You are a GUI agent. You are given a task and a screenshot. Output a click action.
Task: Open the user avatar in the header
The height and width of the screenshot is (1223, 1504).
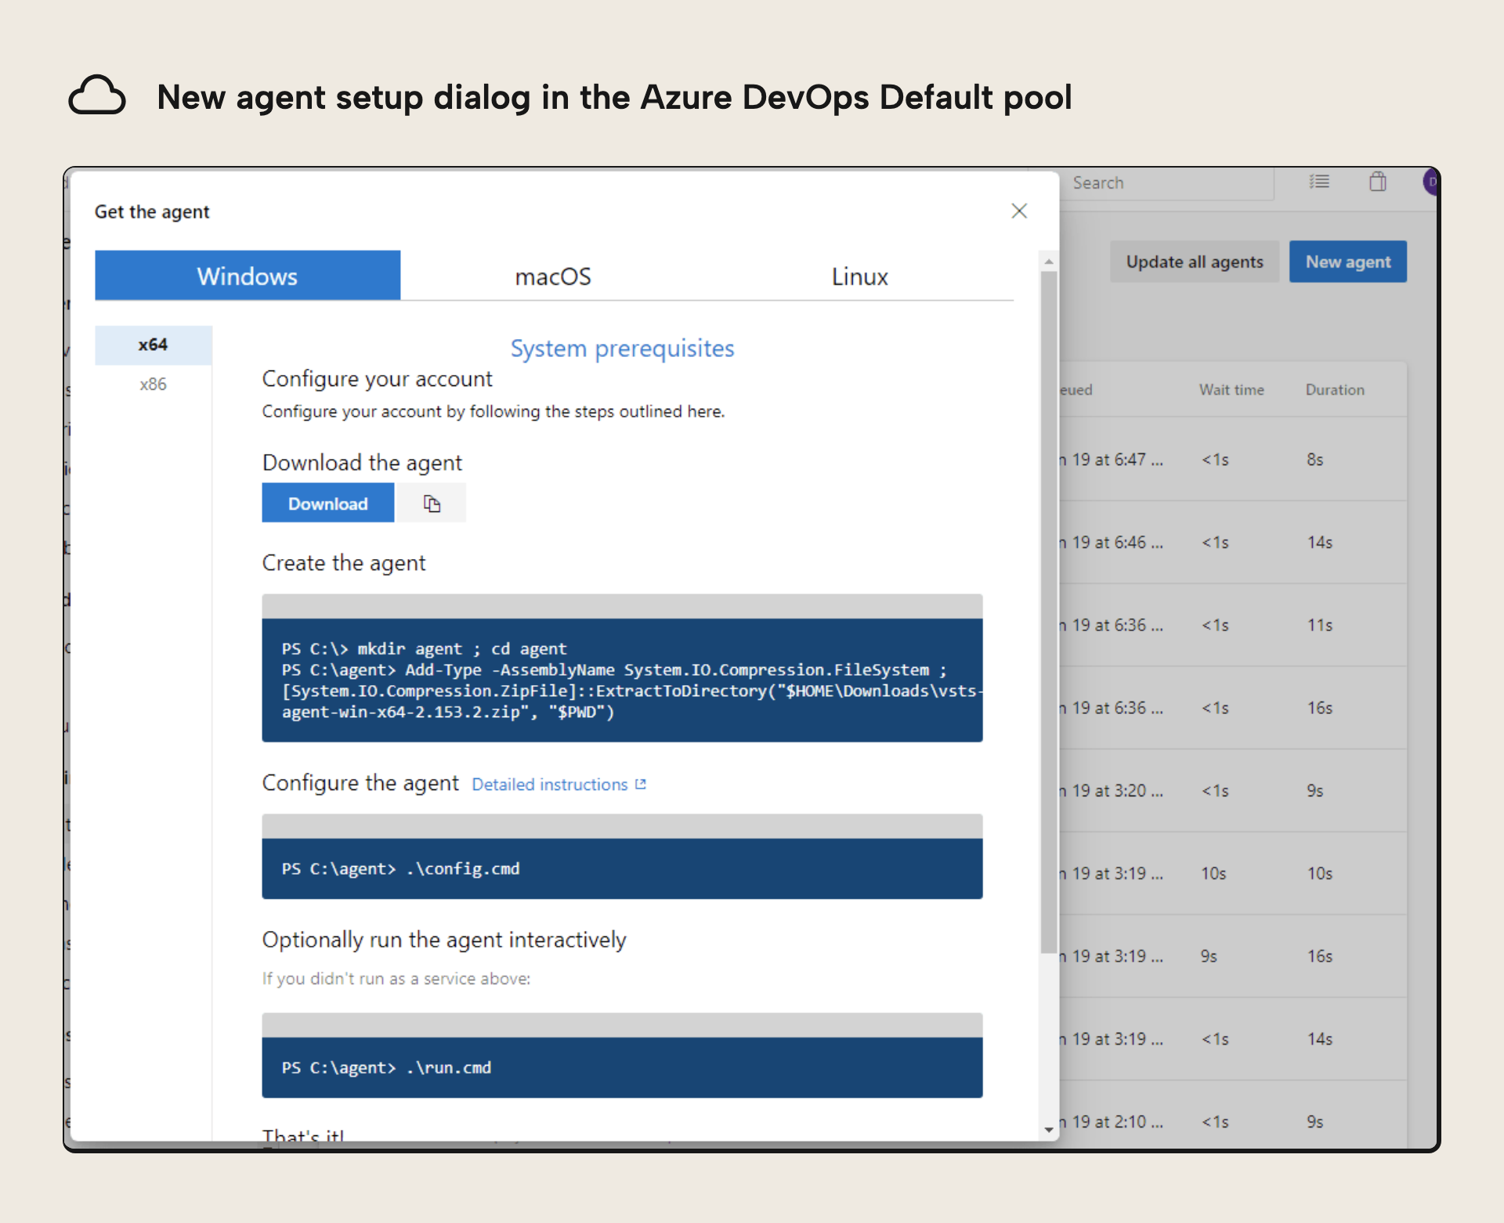pos(1431,182)
